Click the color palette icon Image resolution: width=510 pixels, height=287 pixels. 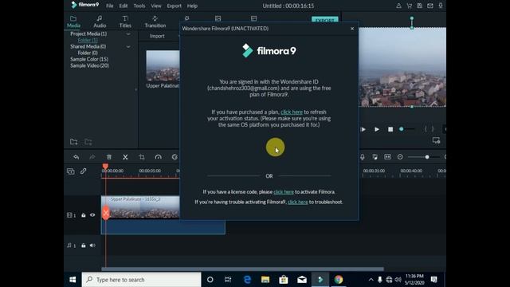click(x=175, y=157)
